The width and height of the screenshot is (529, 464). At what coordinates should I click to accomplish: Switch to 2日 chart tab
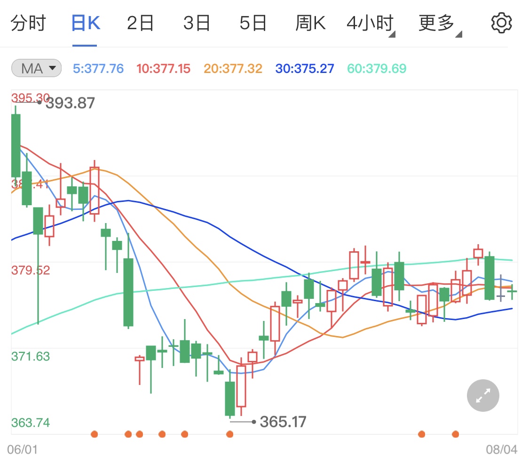click(140, 23)
